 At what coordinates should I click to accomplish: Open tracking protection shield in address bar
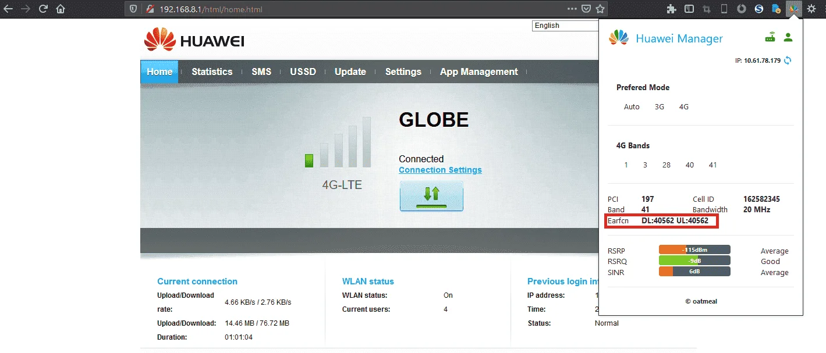[x=133, y=9]
